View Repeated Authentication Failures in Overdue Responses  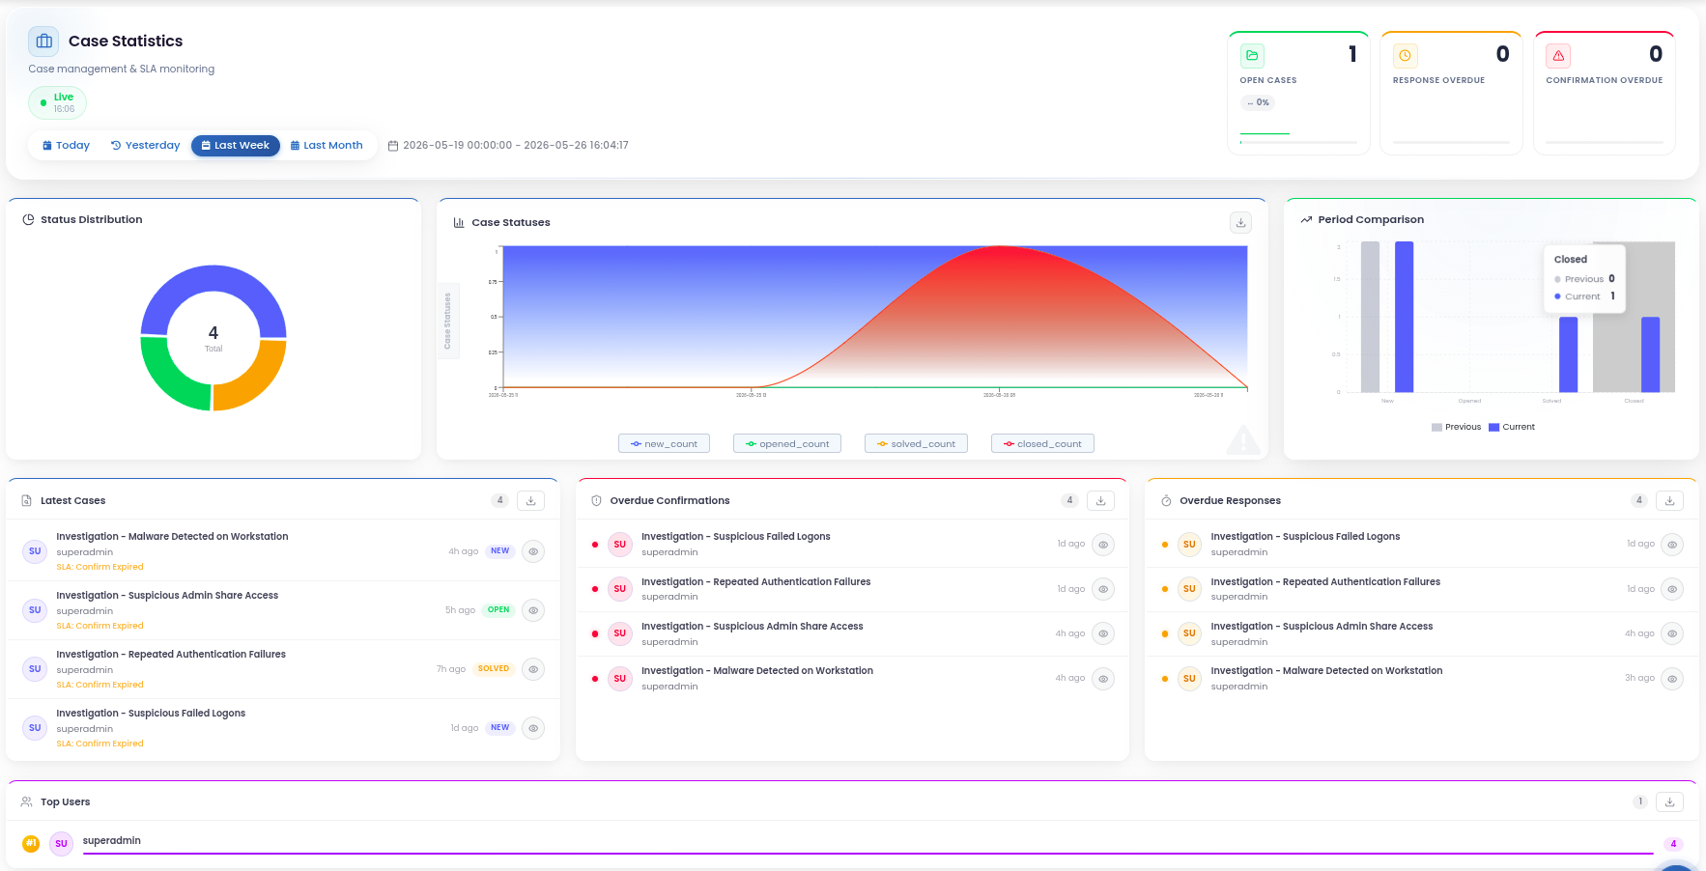click(1672, 589)
